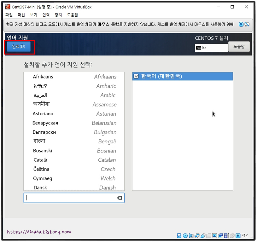This screenshot has height=242, width=257.
Task: Click the suppress-message icon on notification bar
Action: pos(247,24)
